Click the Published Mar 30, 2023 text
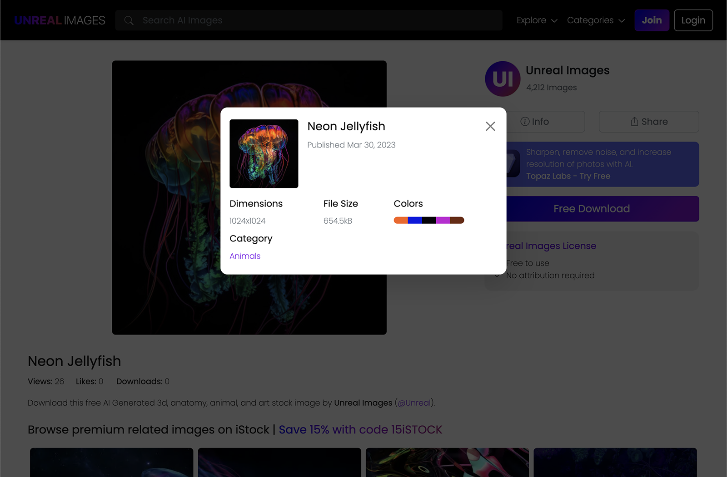727x477 pixels. pos(351,145)
